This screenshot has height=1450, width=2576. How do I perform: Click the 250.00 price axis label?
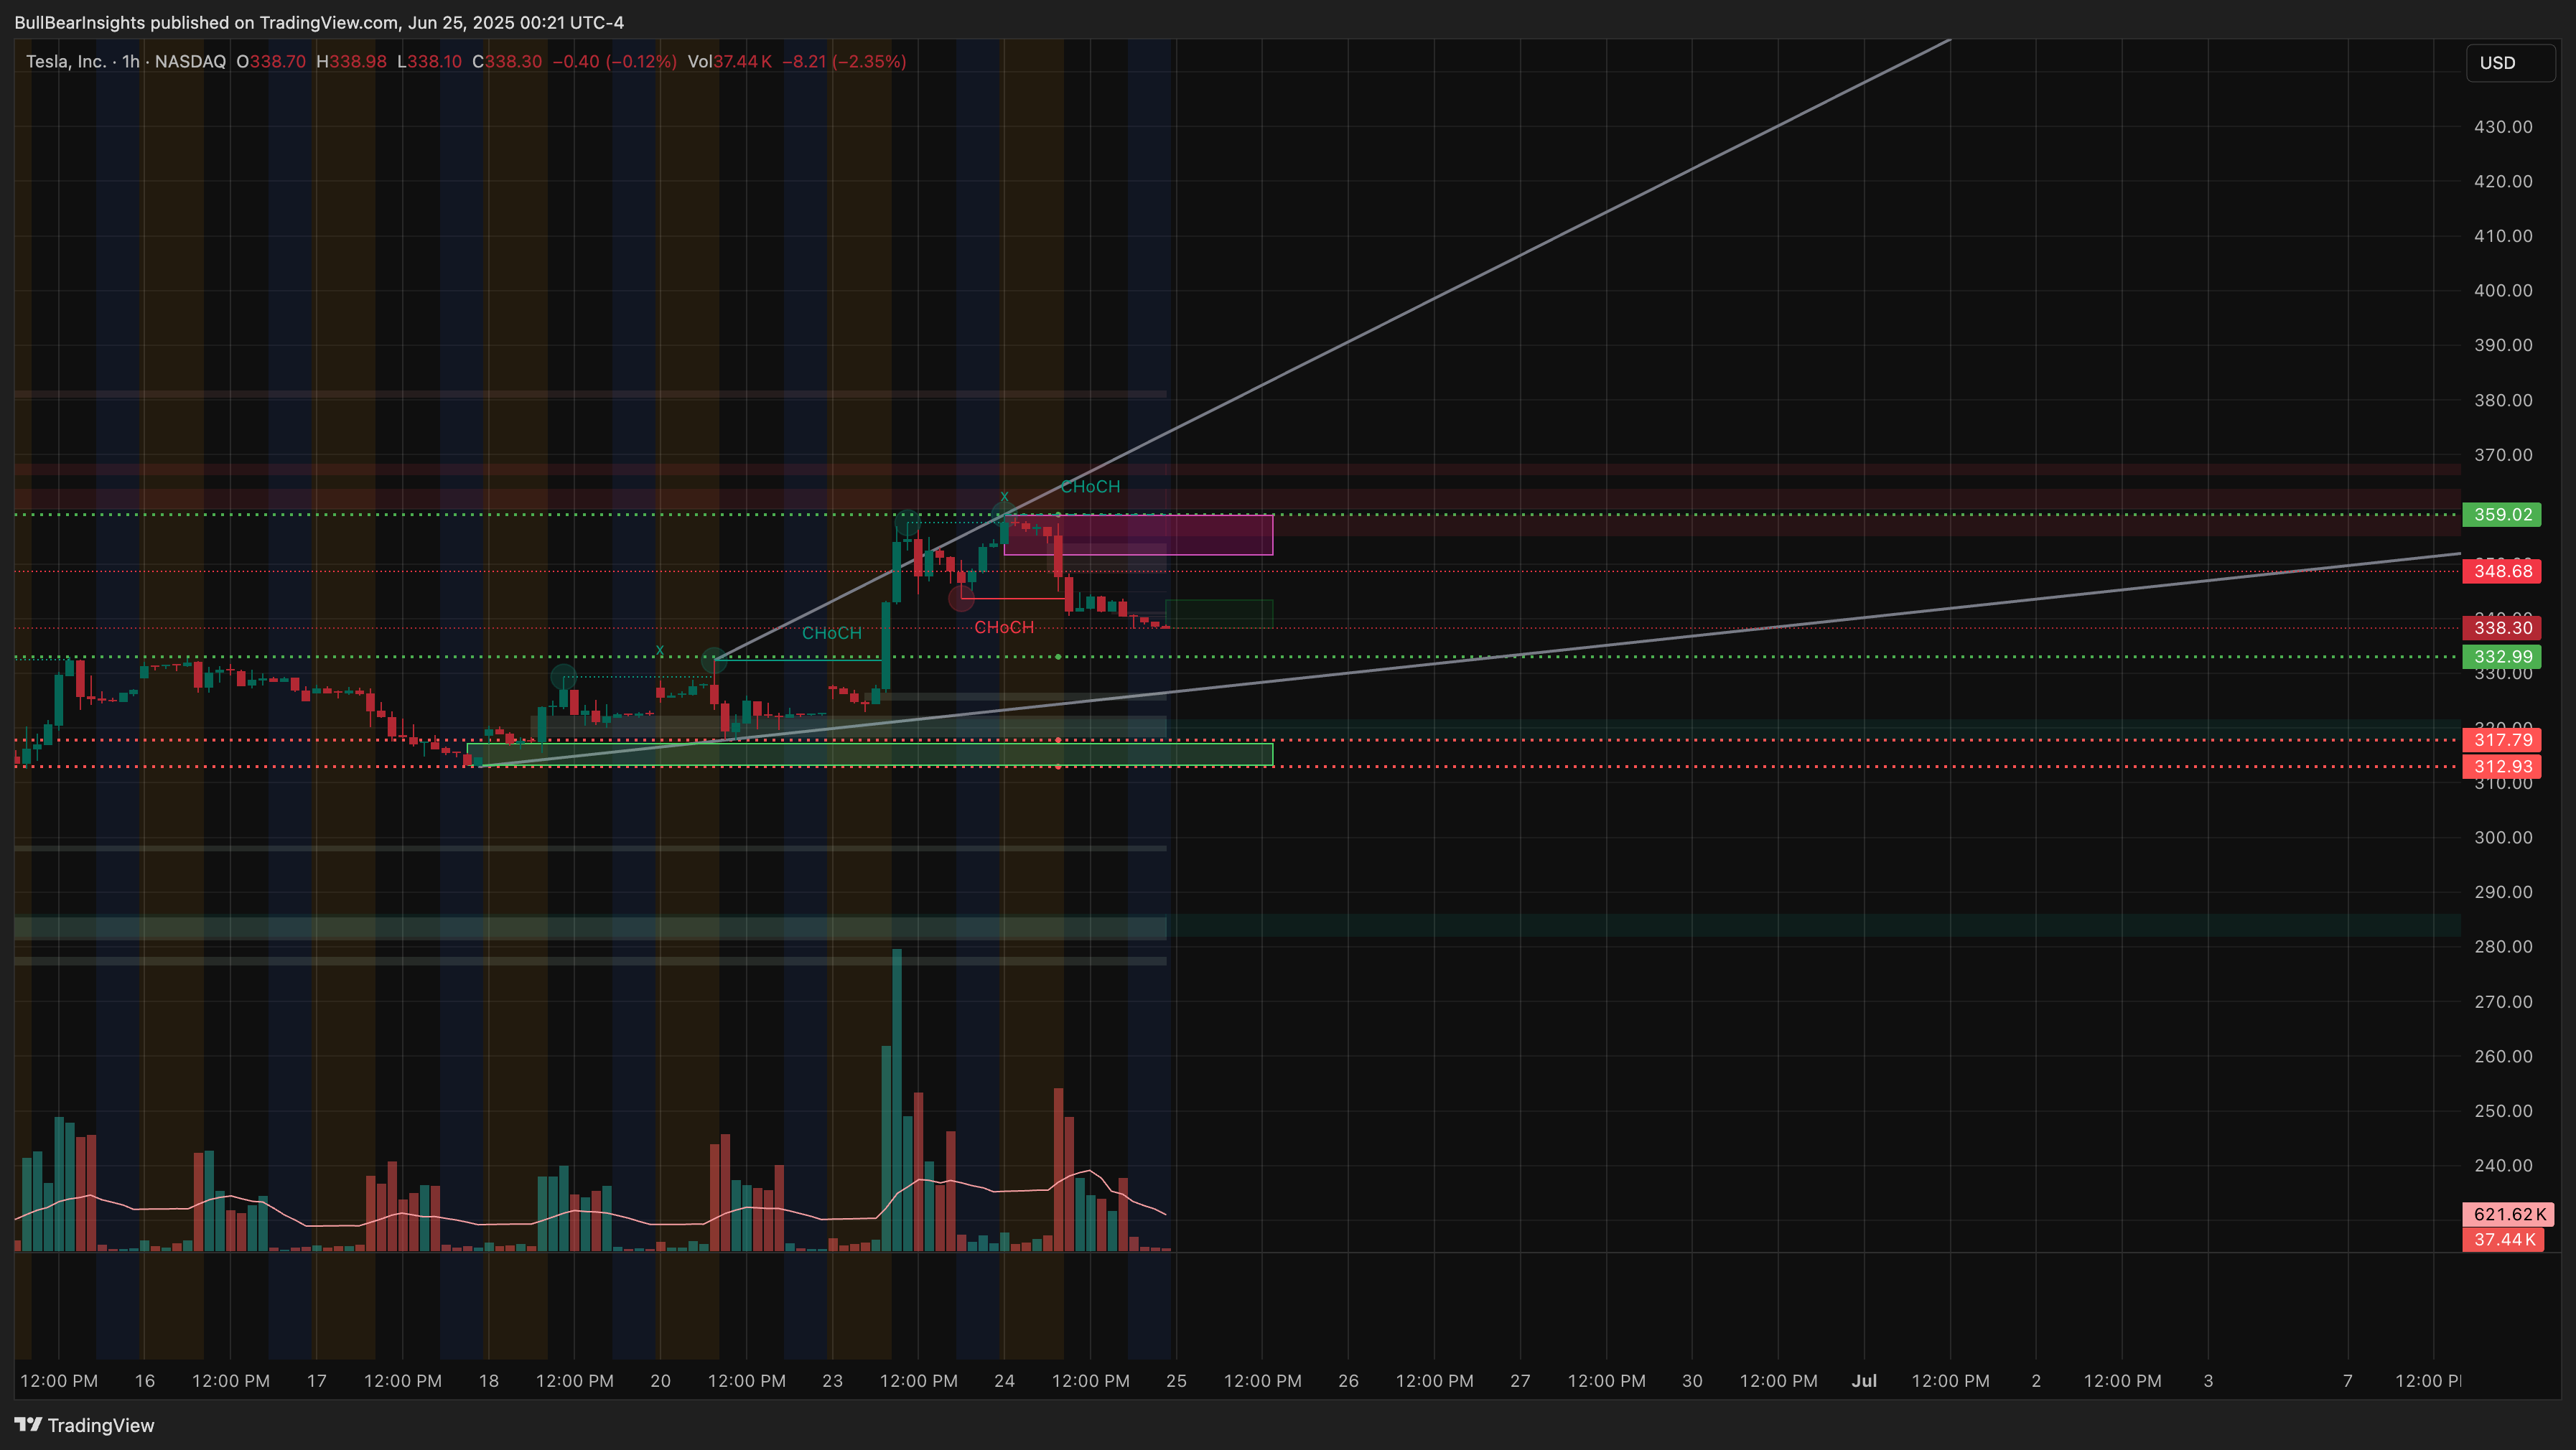(x=2503, y=1111)
